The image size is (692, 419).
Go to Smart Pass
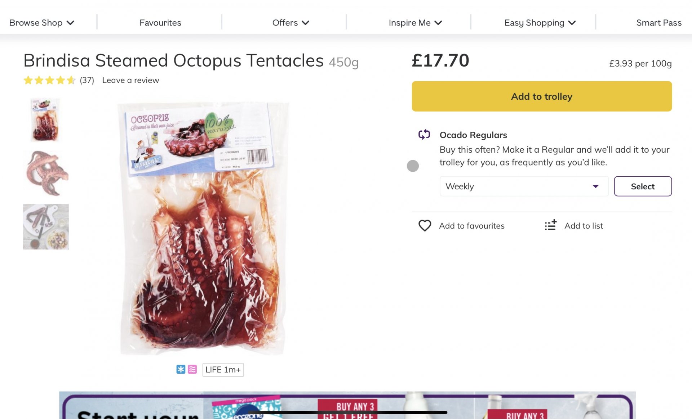click(x=658, y=23)
